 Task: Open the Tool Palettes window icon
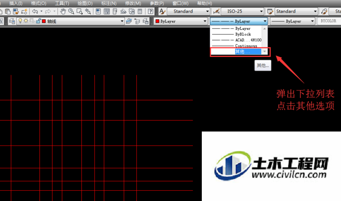[x=115, y=11]
